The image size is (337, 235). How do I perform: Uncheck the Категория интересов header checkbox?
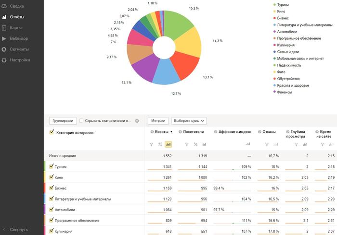[x=52, y=132]
